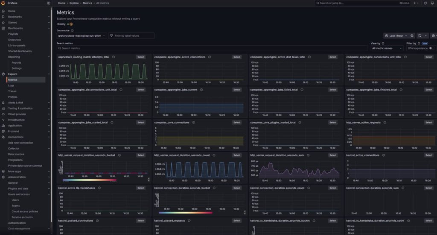Open the help question-mark icon
437x235 pixels.
click(x=425, y=3)
